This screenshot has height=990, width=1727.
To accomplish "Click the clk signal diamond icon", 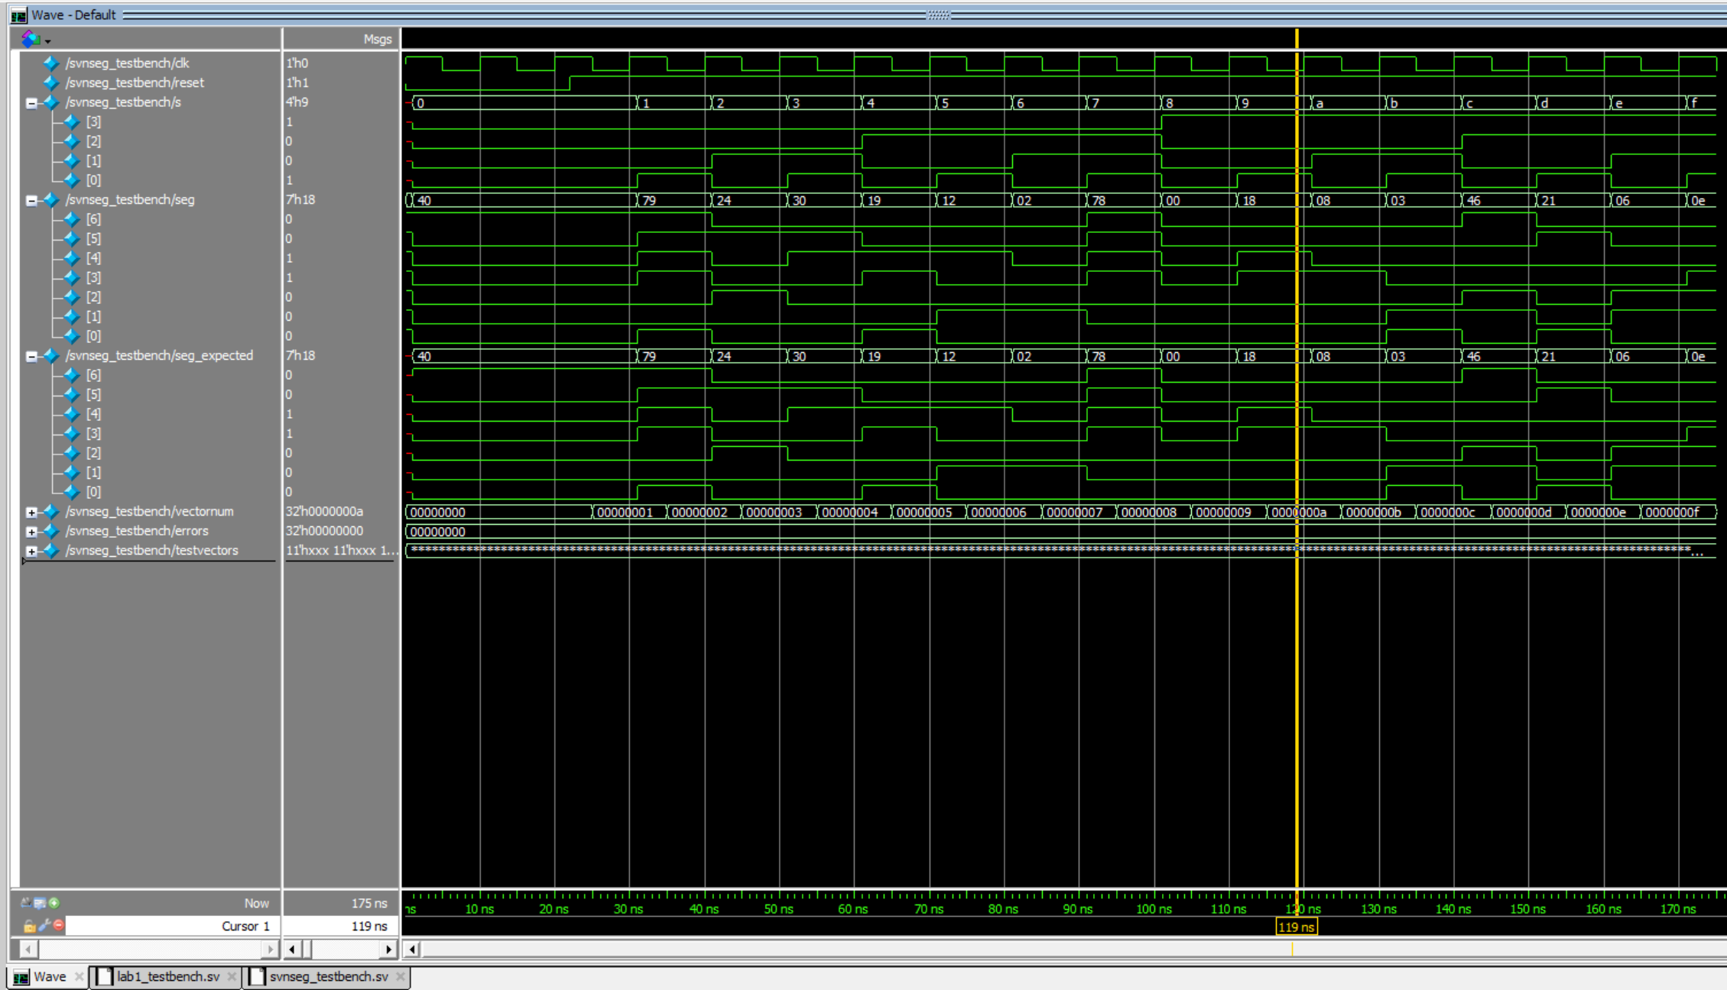I will [51, 63].
